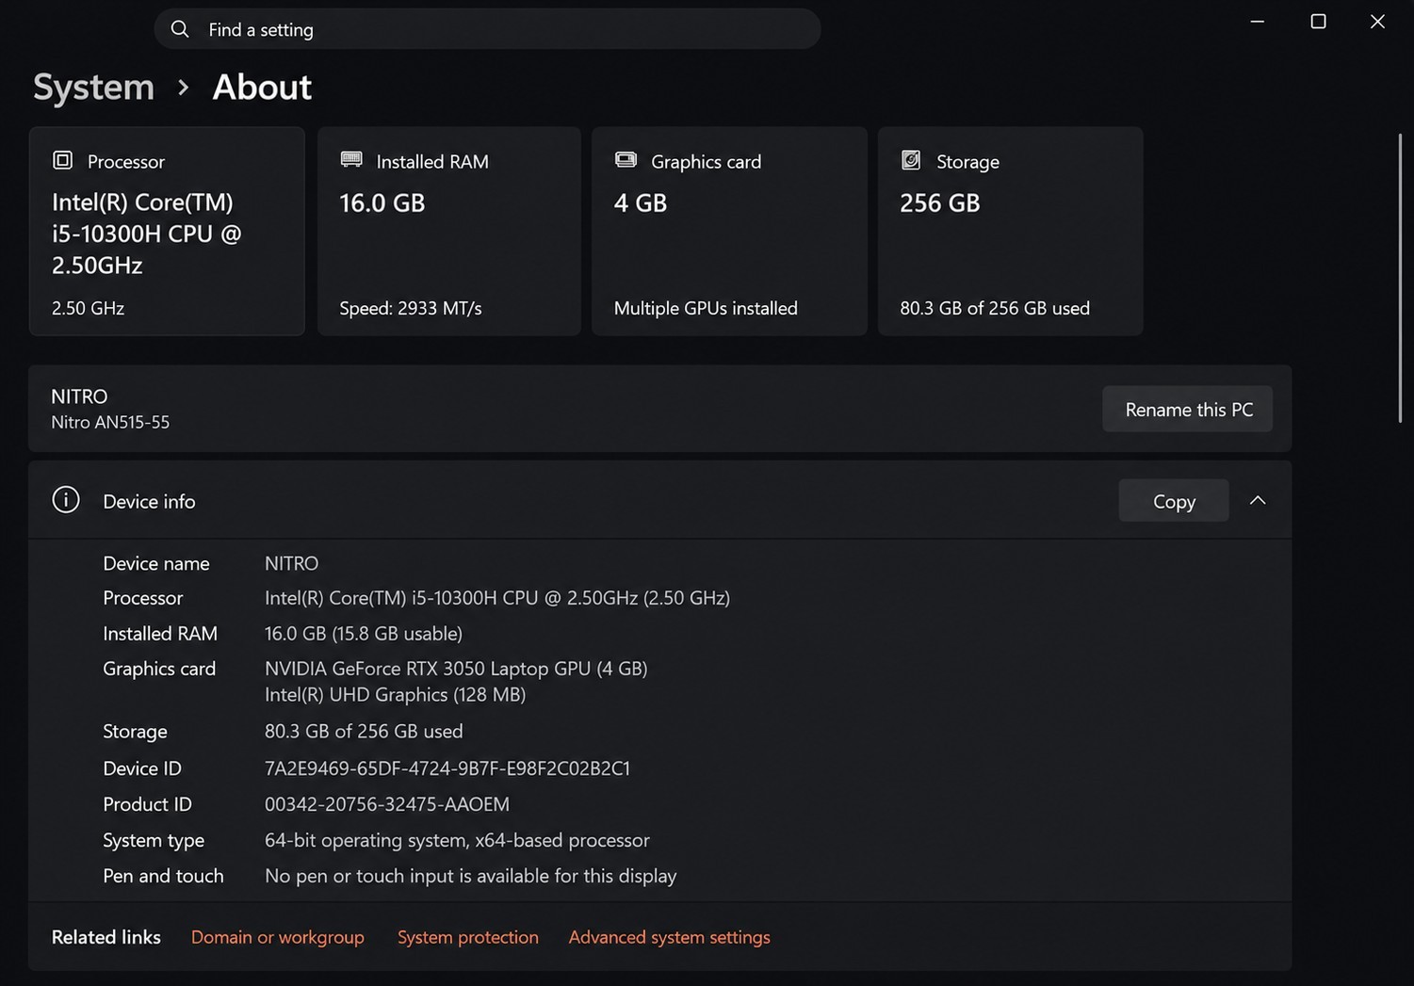Copy the device info
1414x986 pixels.
pos(1174,501)
